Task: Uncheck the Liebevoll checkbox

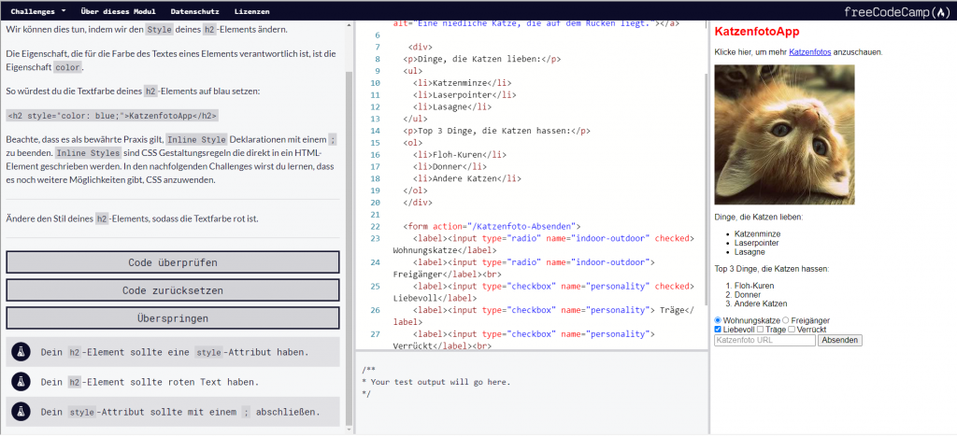Action: [x=718, y=330]
